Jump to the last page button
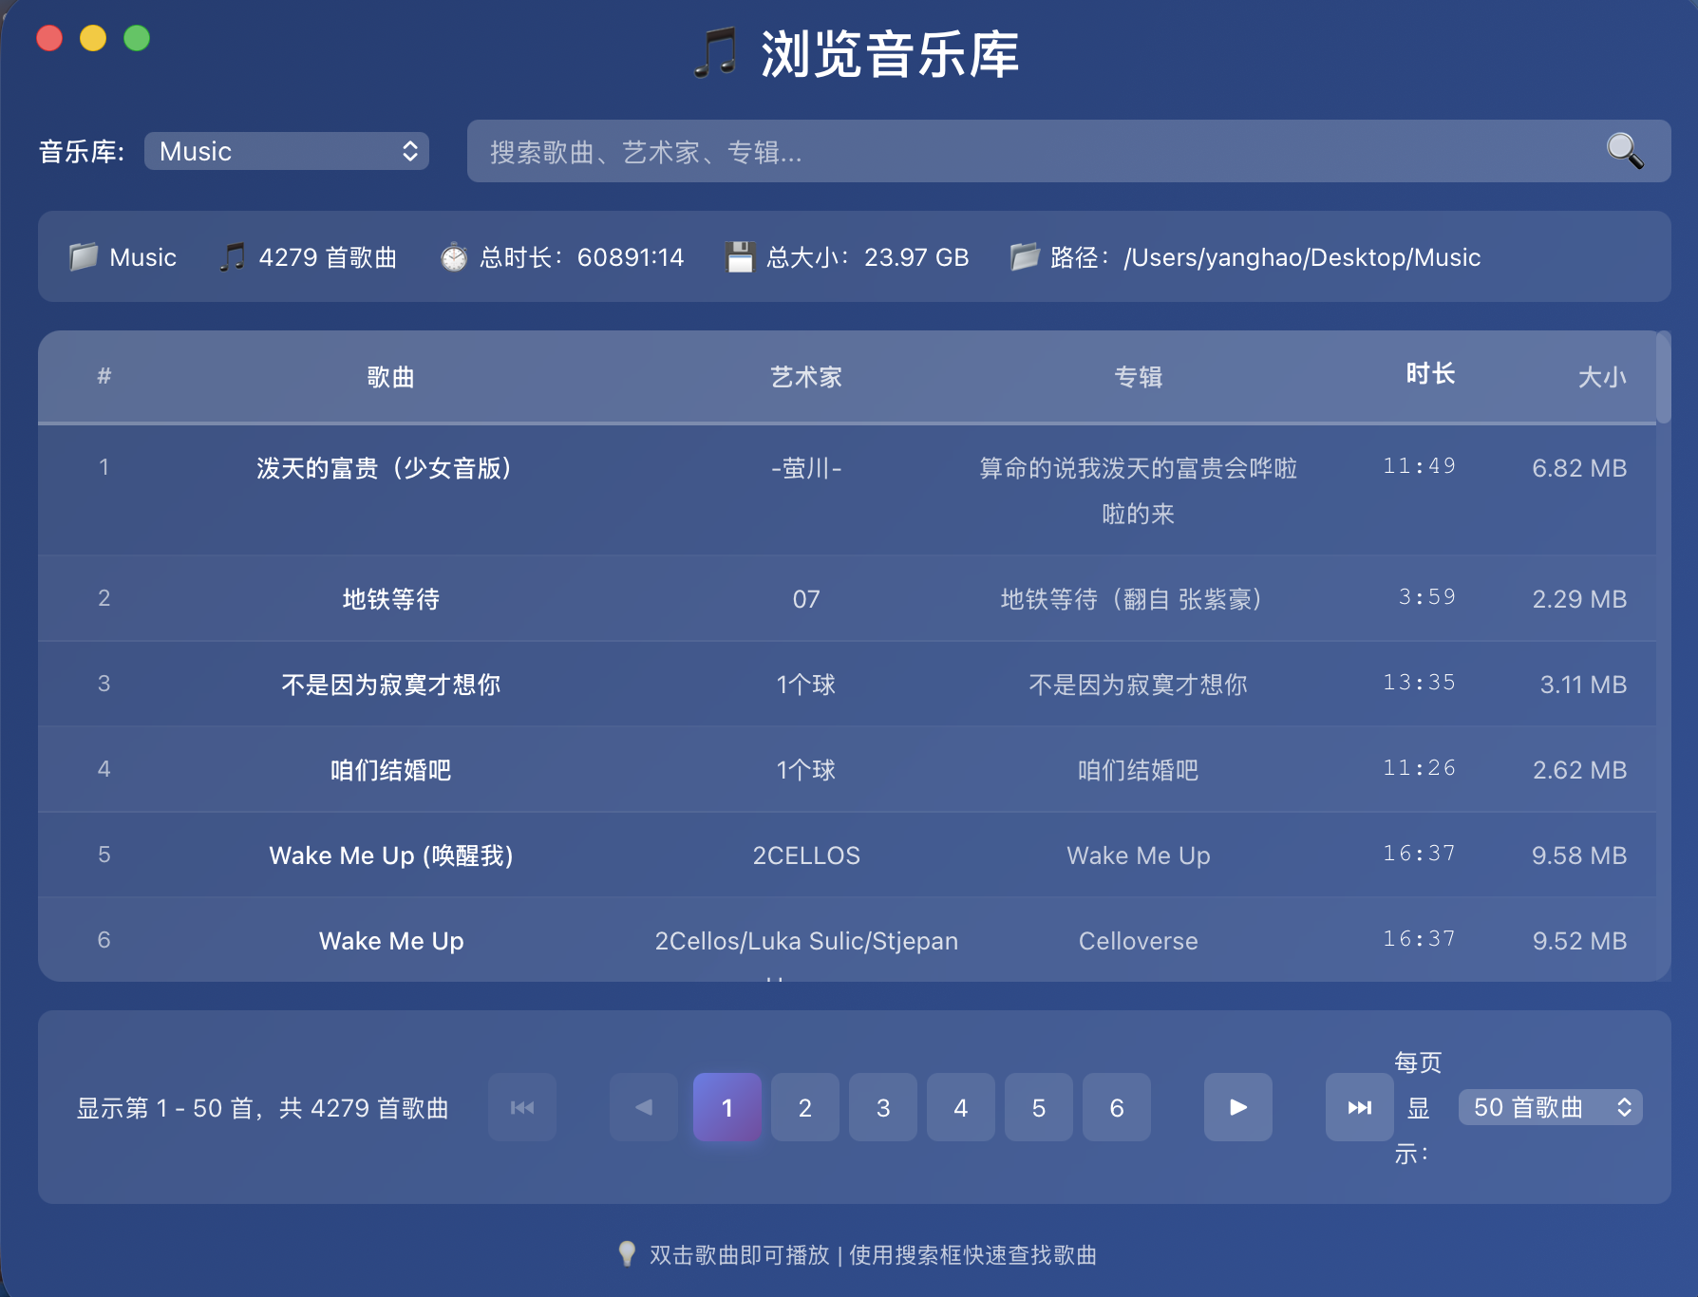The height and width of the screenshot is (1297, 1698). pos(1359,1107)
